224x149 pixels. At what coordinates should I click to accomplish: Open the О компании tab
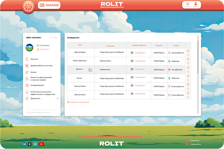pos(44,45)
